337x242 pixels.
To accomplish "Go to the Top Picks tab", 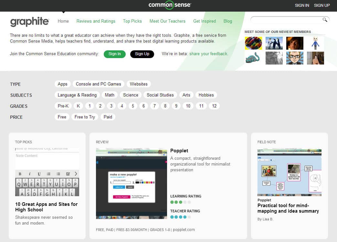I will pyautogui.click(x=132, y=21).
